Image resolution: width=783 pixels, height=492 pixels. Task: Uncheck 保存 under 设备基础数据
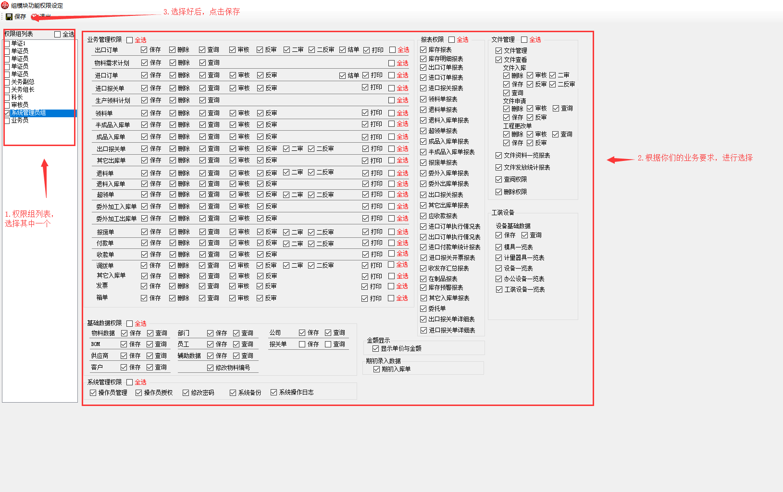499,235
